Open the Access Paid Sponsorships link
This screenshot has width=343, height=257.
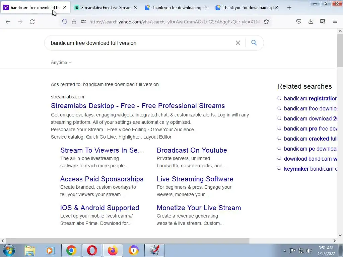[x=102, y=179]
